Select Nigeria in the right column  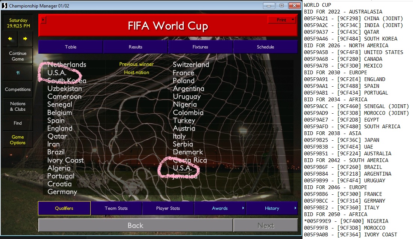tap(185, 104)
